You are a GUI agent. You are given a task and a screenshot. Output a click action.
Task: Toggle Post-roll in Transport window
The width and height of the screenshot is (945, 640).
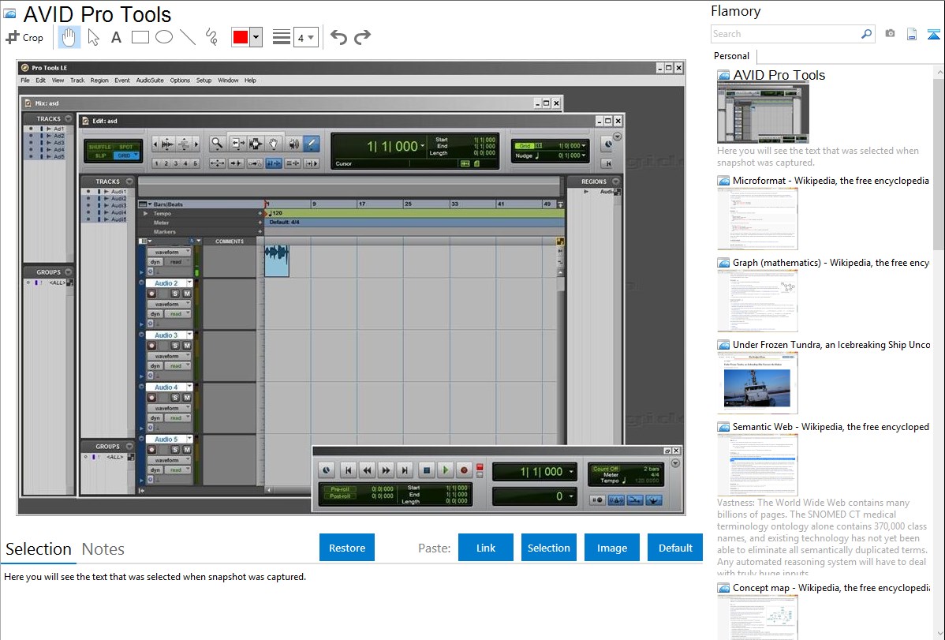point(341,496)
